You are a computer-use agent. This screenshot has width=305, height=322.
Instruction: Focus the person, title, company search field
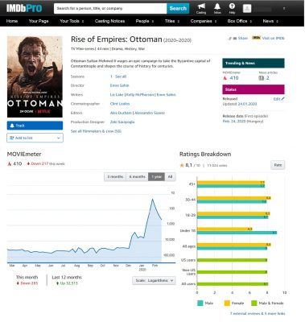coord(110,8)
